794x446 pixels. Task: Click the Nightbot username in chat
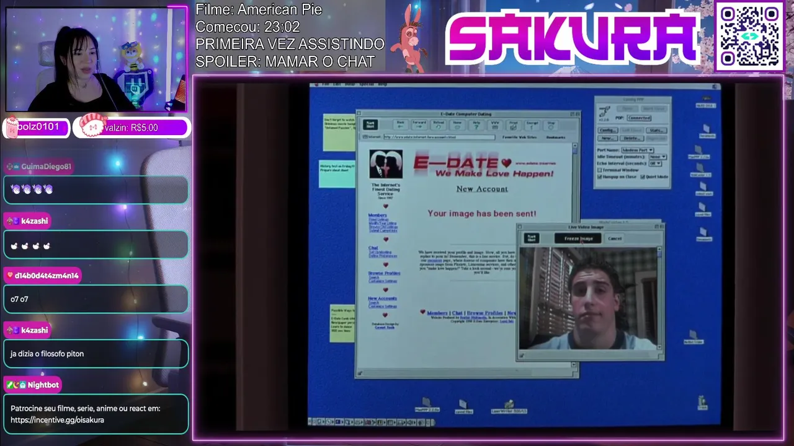tap(43, 385)
